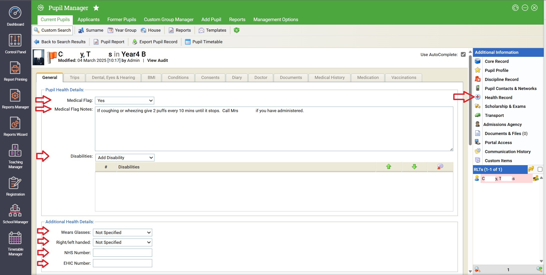Open Reports Wizard from the sidebar
The image size is (546, 275).
(x=15, y=123)
